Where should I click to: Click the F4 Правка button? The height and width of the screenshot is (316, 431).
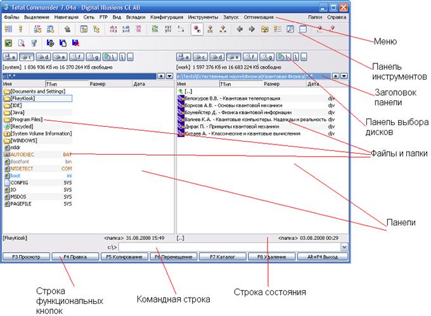75,257
